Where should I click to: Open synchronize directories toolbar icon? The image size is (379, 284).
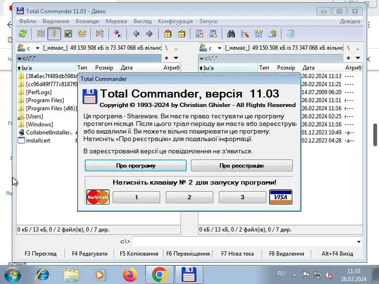(x=259, y=34)
